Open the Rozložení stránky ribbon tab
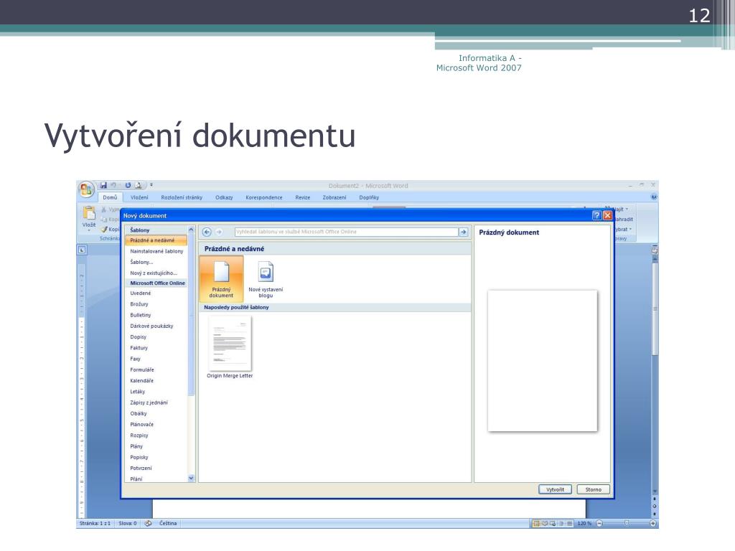The height and width of the screenshot is (551, 735). (x=182, y=198)
